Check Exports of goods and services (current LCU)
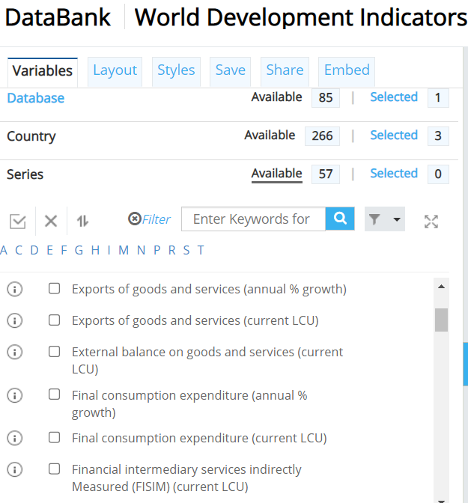Viewport: 468px width, 503px height. point(54,320)
